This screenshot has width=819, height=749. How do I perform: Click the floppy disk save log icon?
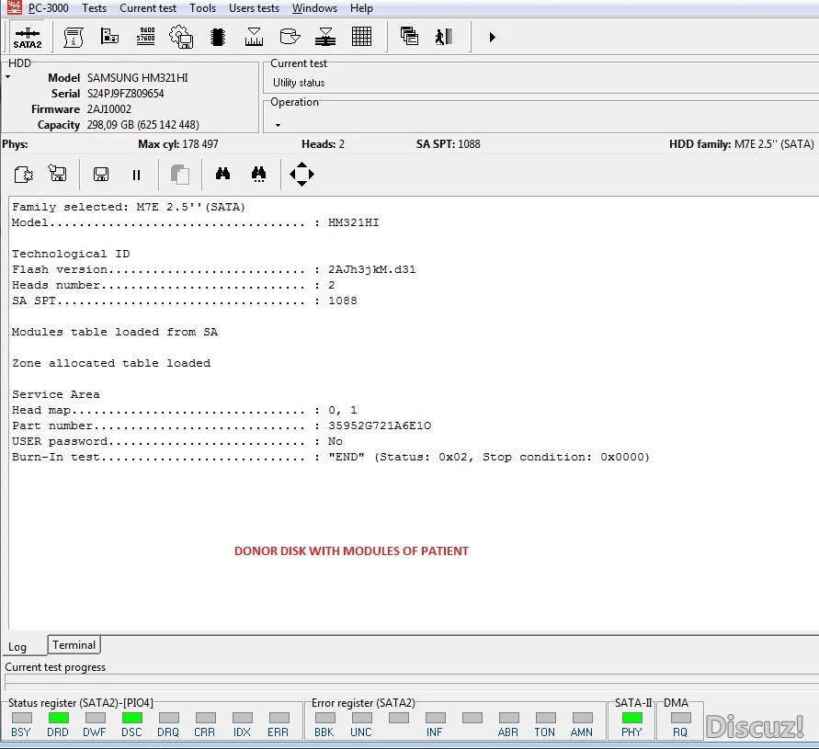[x=101, y=174]
